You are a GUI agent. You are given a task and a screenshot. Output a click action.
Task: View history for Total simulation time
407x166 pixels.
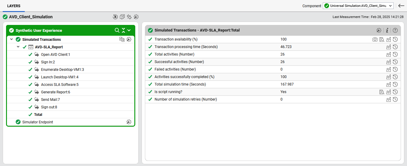pyautogui.click(x=395, y=84)
